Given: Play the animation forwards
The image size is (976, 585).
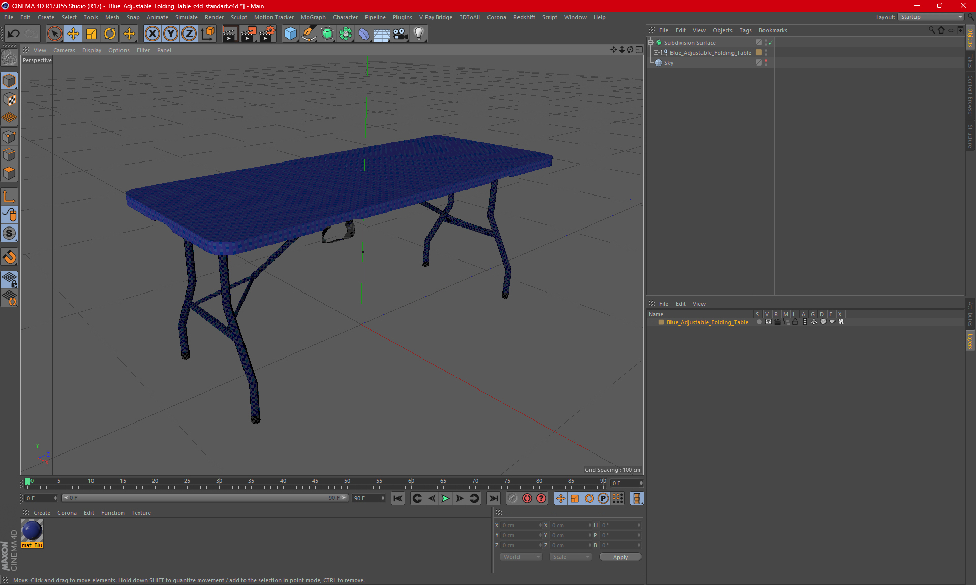Looking at the screenshot, I should (445, 498).
